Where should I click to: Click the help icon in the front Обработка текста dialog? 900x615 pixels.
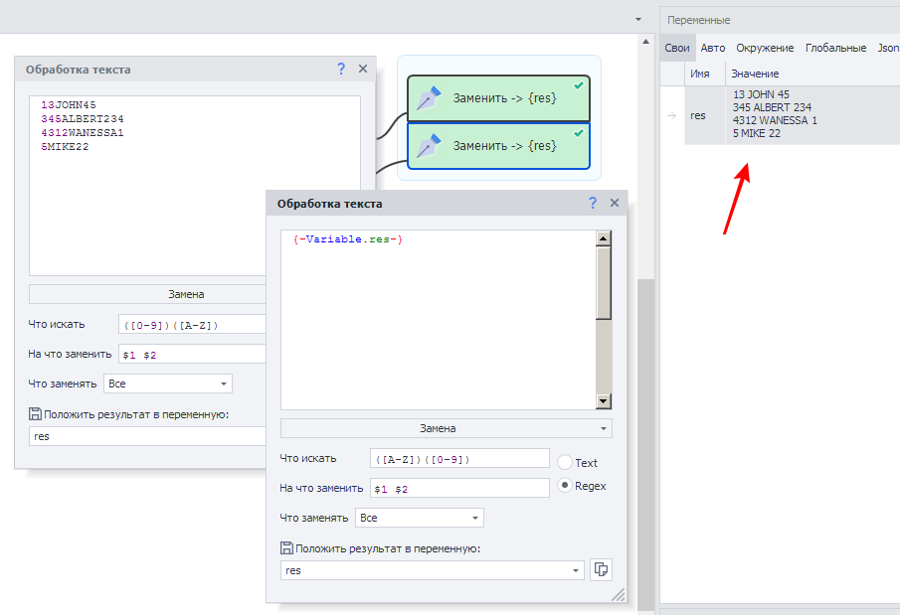click(x=593, y=203)
